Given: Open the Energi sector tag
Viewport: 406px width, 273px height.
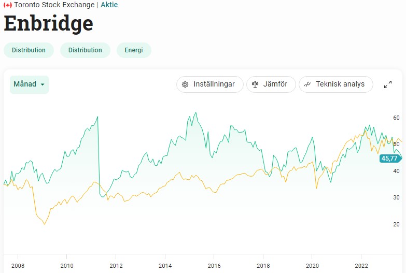Looking at the screenshot, I should coord(134,50).
